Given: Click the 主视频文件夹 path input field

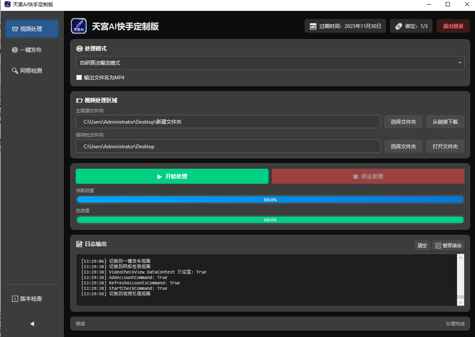Looking at the screenshot, I should click(x=228, y=122).
